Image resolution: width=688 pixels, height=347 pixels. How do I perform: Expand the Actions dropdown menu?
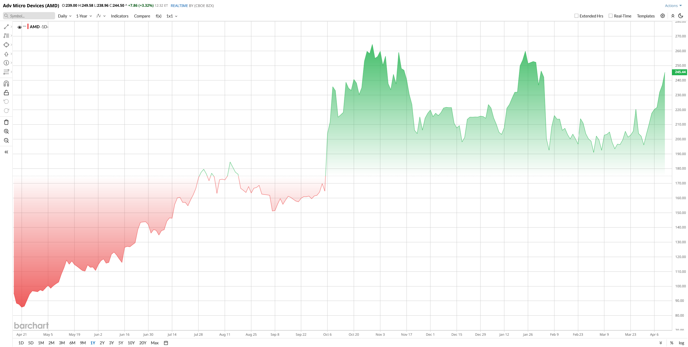[x=673, y=6]
